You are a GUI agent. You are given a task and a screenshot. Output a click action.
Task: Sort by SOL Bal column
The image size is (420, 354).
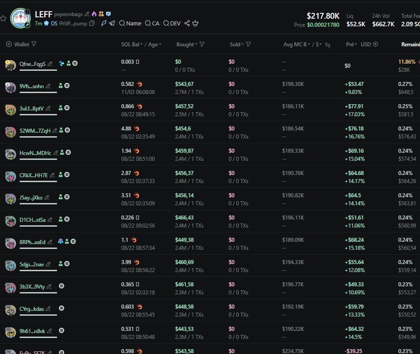[132, 45]
